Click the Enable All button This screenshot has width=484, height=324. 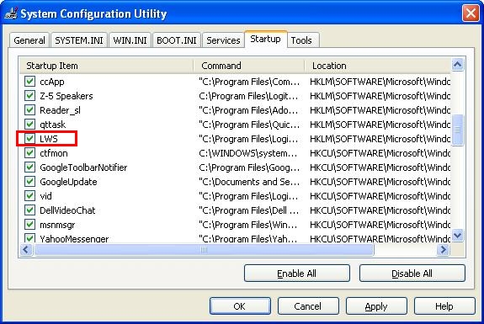pyautogui.click(x=296, y=274)
